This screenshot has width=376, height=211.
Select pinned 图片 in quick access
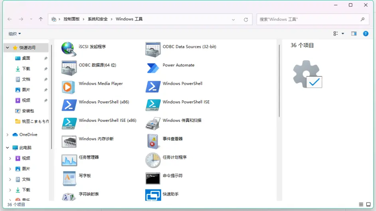point(26,90)
